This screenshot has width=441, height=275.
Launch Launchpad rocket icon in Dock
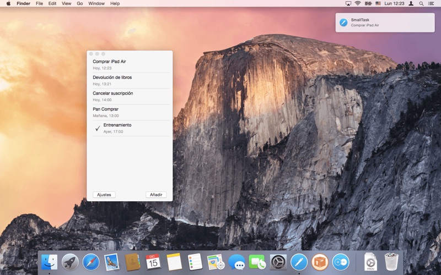[x=70, y=262]
